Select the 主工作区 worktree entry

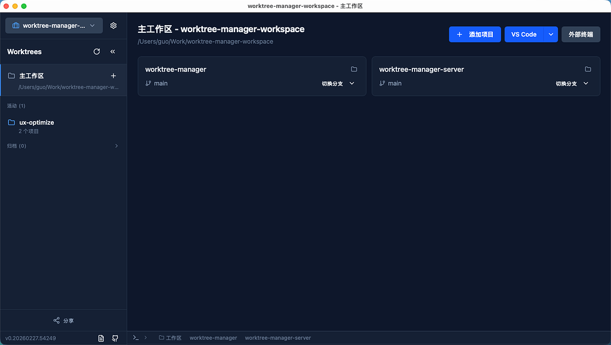pyautogui.click(x=63, y=80)
